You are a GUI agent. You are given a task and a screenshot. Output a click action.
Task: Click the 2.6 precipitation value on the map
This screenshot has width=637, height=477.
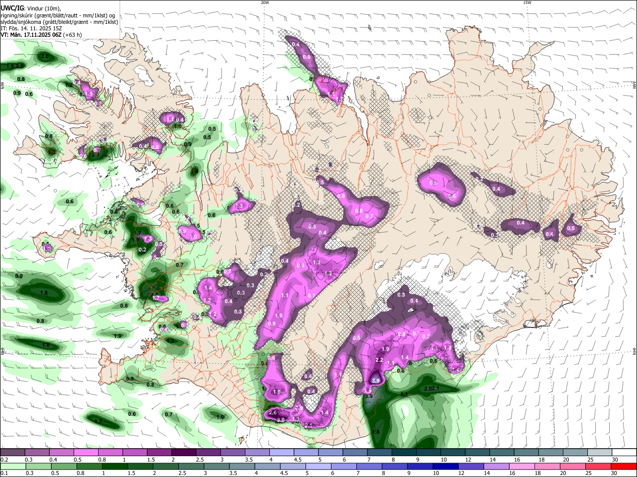point(272,412)
